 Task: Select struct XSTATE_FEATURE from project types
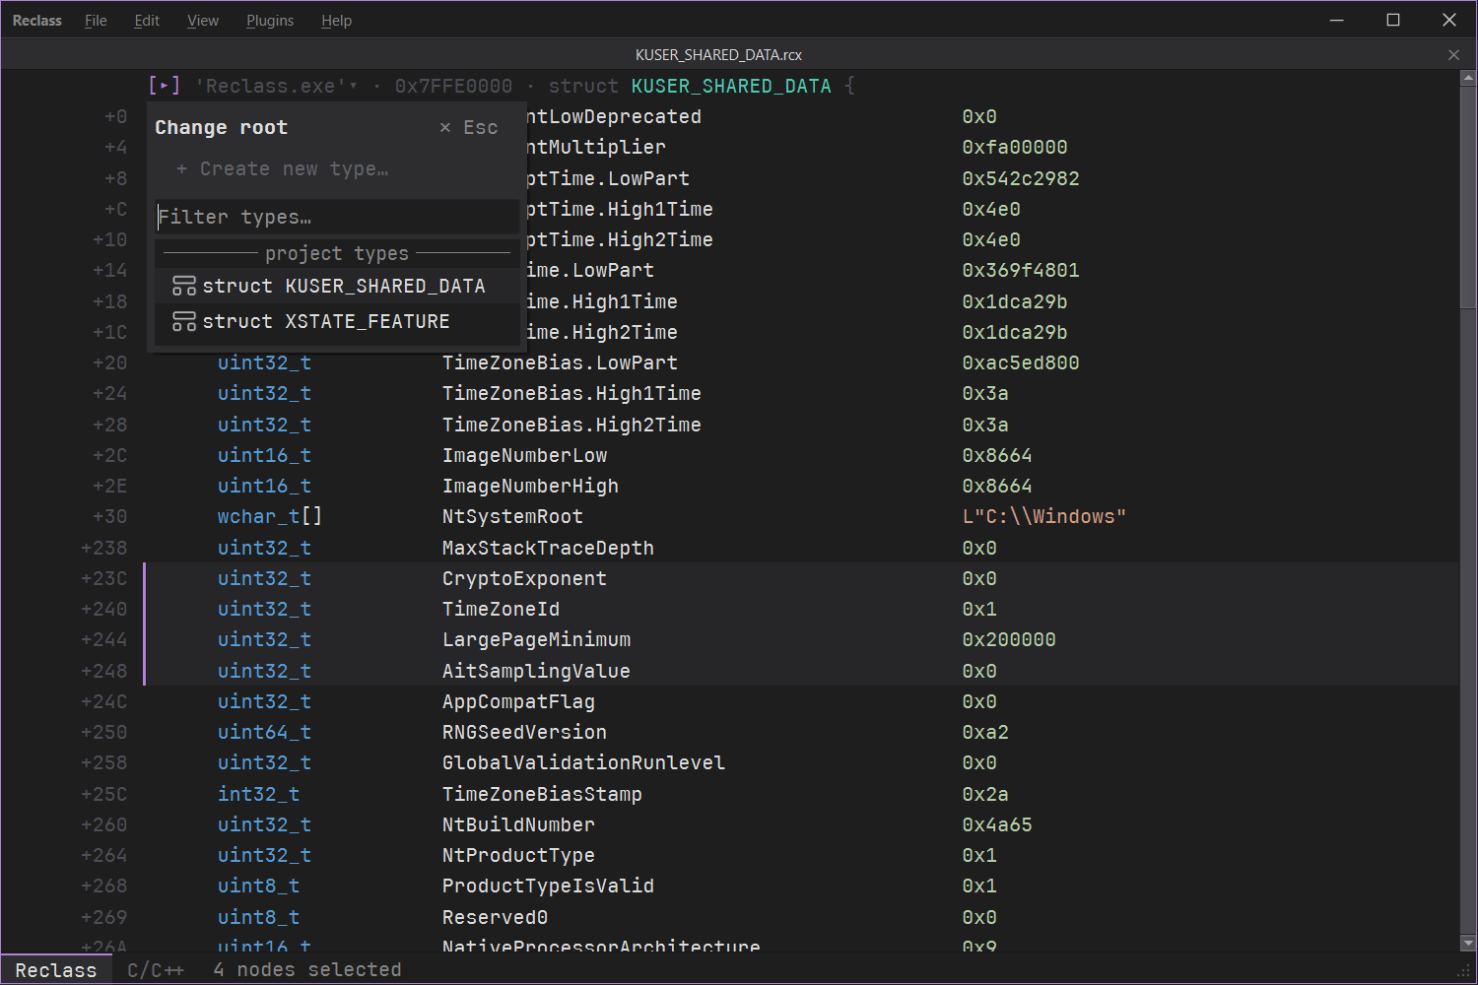(337, 321)
